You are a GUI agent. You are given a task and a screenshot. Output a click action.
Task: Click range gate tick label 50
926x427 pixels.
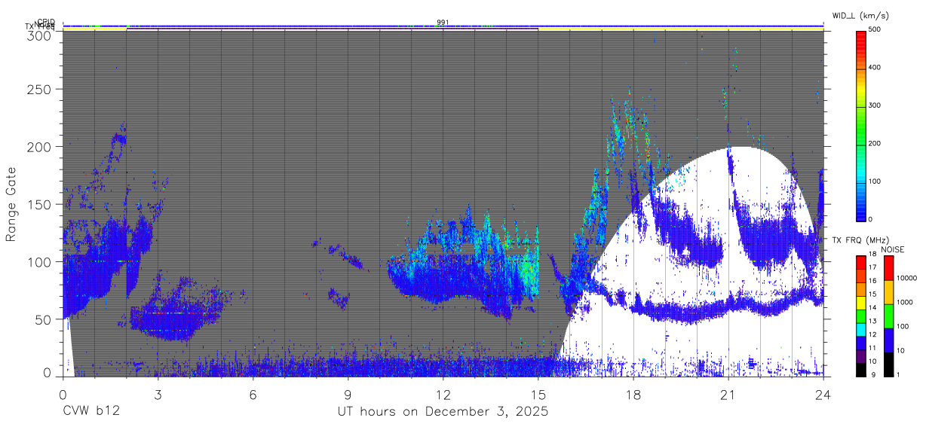coord(44,319)
